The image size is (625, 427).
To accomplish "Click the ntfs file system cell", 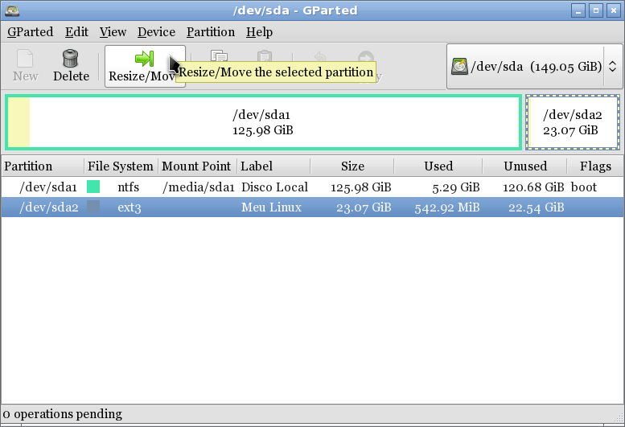I will (x=129, y=187).
